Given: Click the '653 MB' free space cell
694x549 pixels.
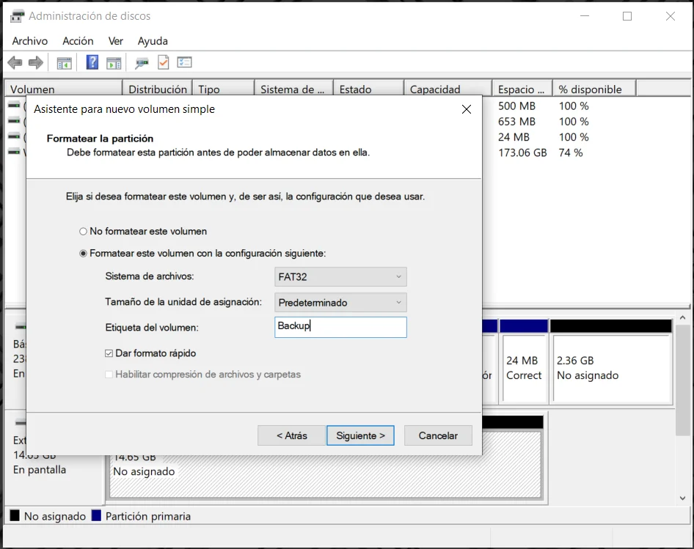Looking at the screenshot, I should pyautogui.click(x=516, y=122).
